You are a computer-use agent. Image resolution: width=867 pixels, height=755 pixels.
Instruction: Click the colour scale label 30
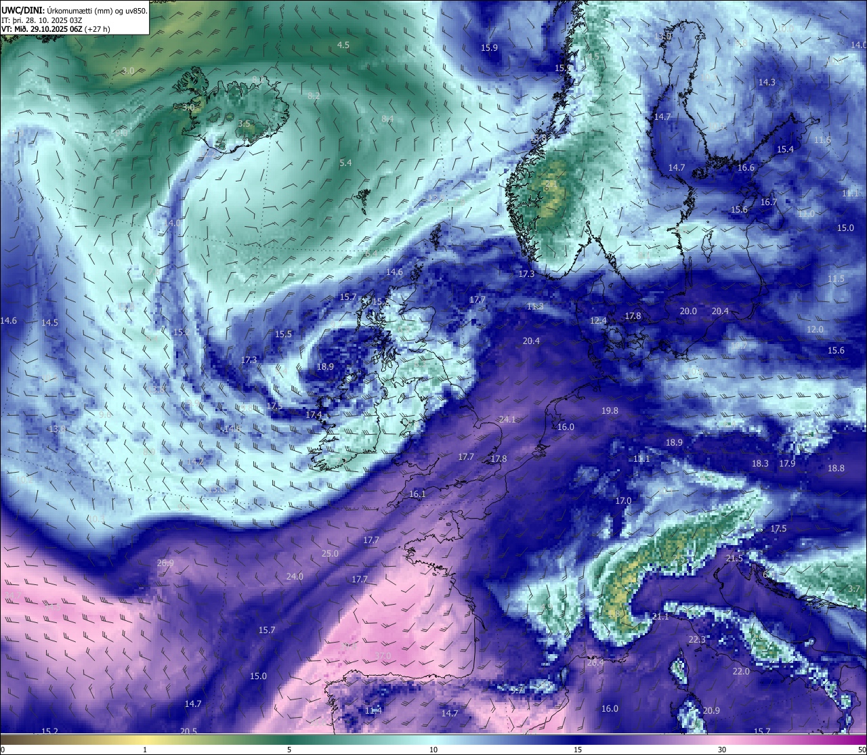click(x=722, y=750)
